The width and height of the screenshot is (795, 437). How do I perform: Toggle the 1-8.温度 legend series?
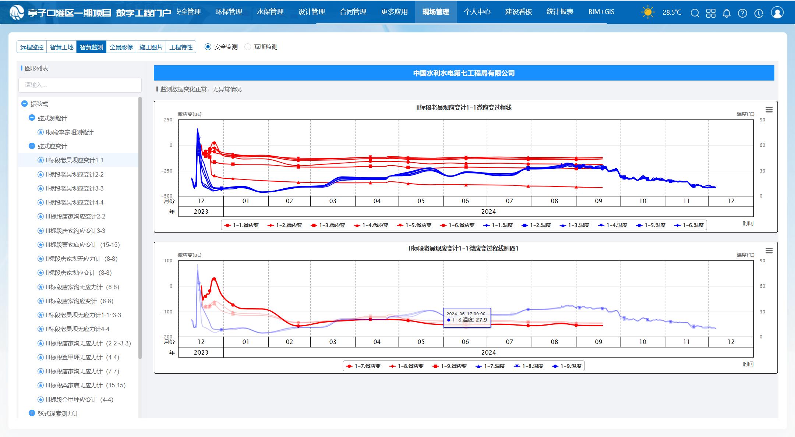(x=528, y=366)
